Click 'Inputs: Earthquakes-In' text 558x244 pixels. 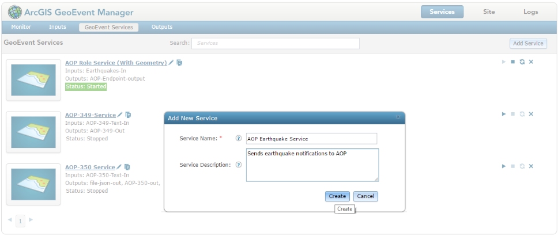pyautogui.click(x=96, y=71)
